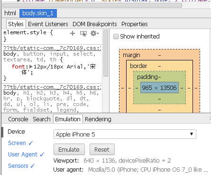The image size is (211, 175).
Task: Select the html breadcrumb element
Action: [10, 13]
